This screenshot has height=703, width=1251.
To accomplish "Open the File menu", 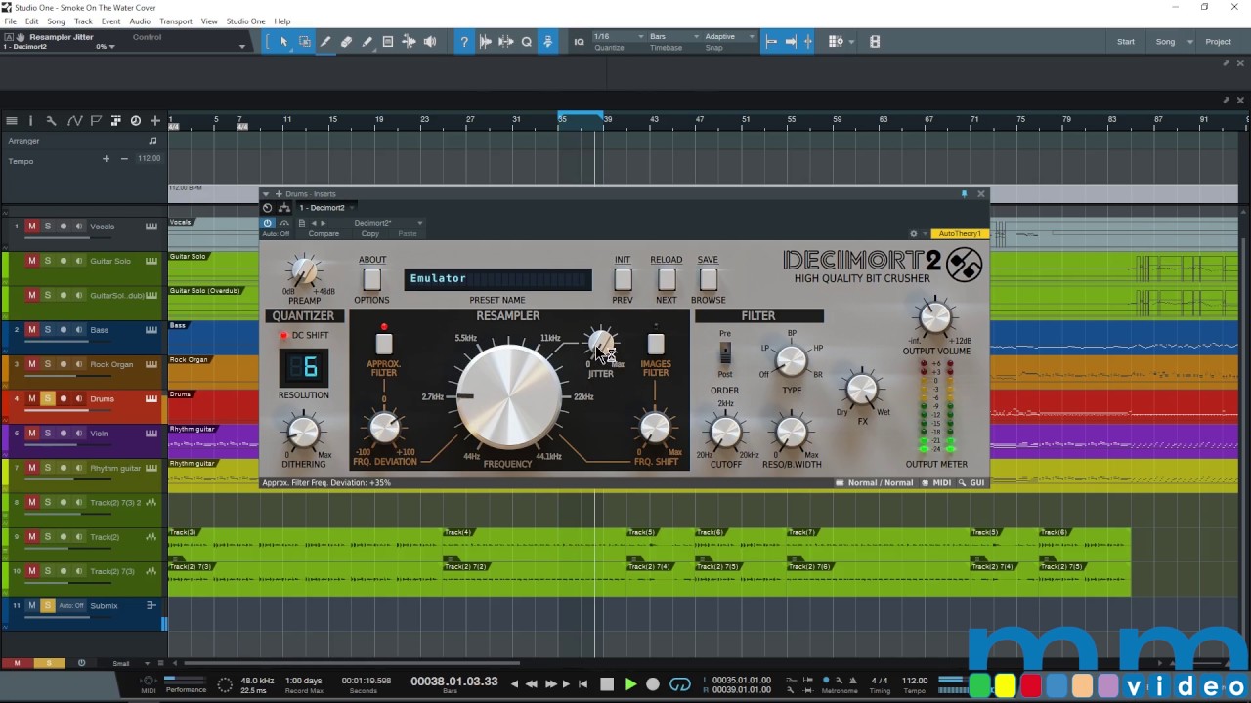I will 11,21.
